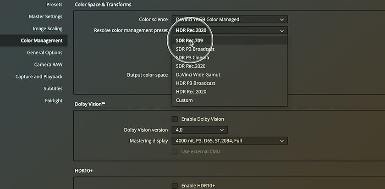Open Image Scaling settings
This screenshot has height=189, width=385.
point(48,29)
